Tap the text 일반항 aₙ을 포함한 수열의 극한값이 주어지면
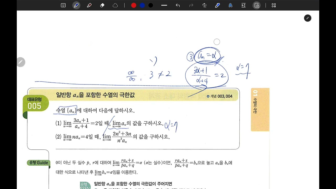This screenshot has width=336, height=189. tap(133, 184)
